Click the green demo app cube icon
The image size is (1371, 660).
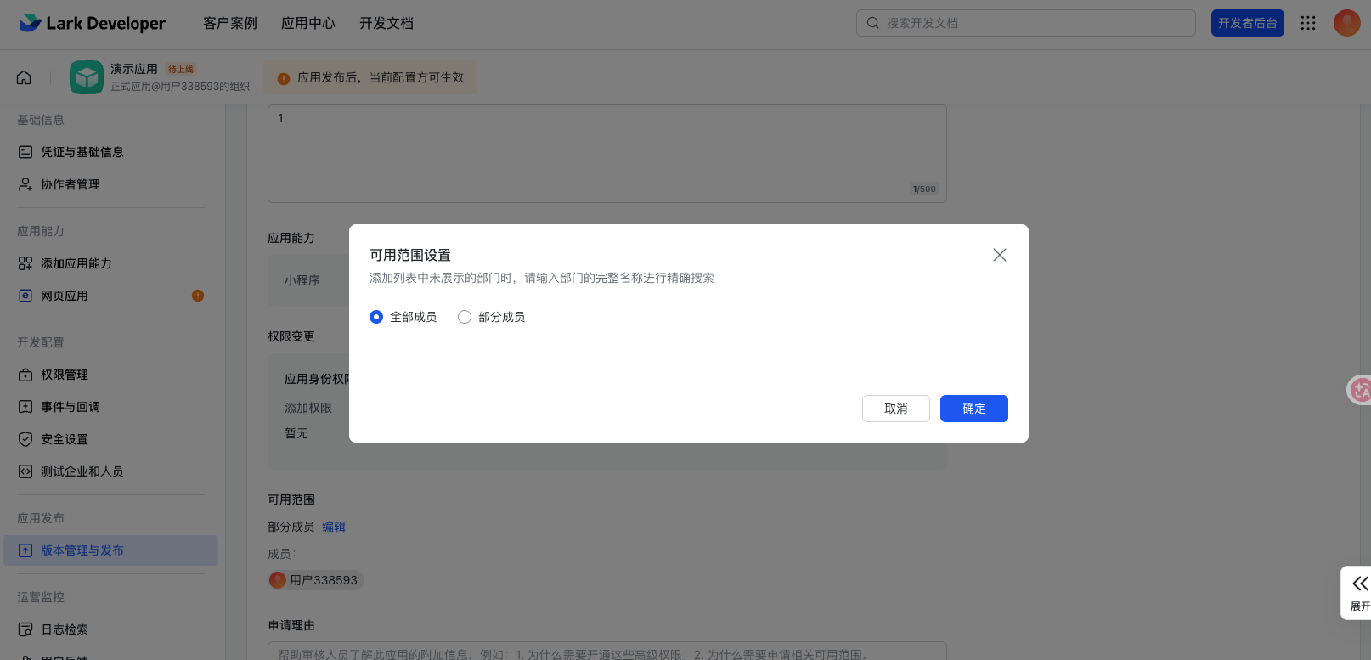coord(87,77)
